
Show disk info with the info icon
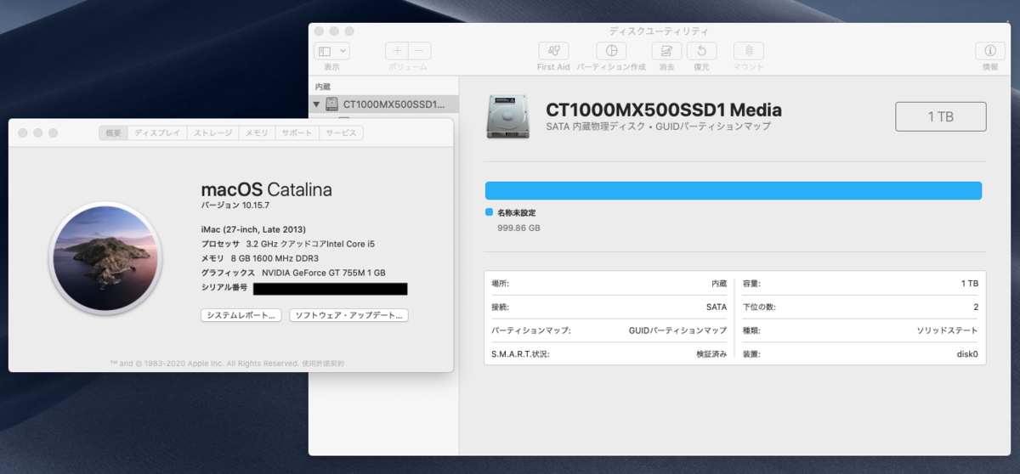point(990,51)
